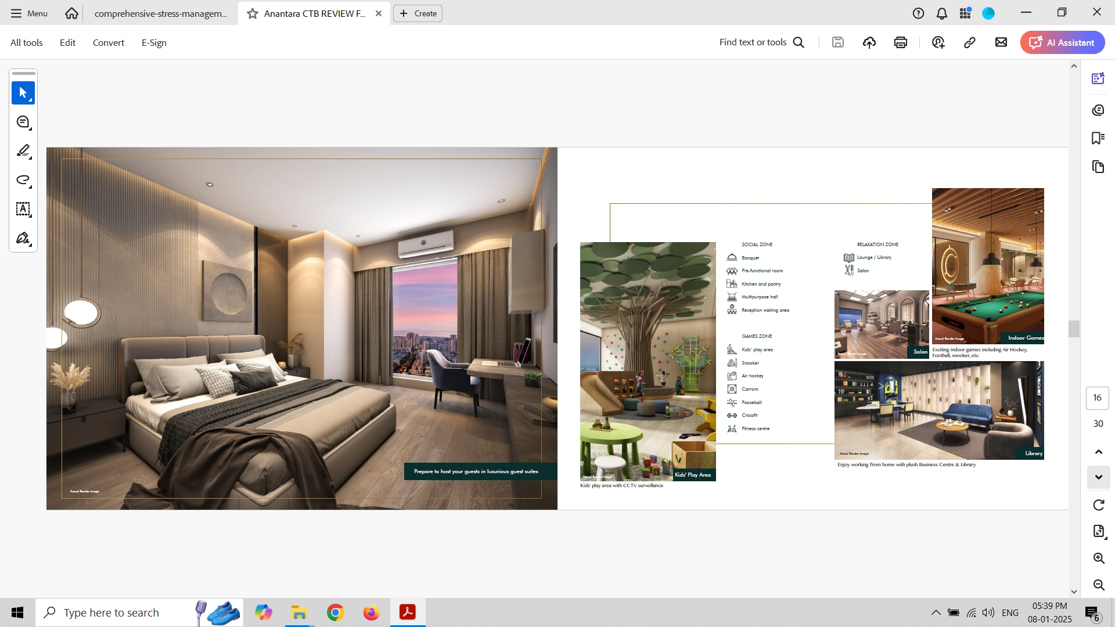Open the bookmarks panel icon
This screenshot has width=1115, height=627.
tap(1098, 138)
